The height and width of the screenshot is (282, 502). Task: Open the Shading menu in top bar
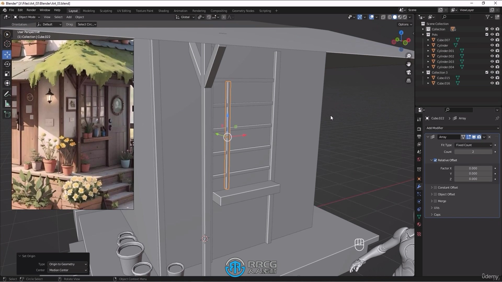[x=163, y=11]
